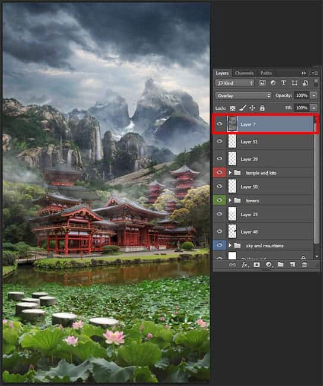This screenshot has width=323, height=386.
Task: Hide the towers group eye icon
Action: tap(219, 200)
